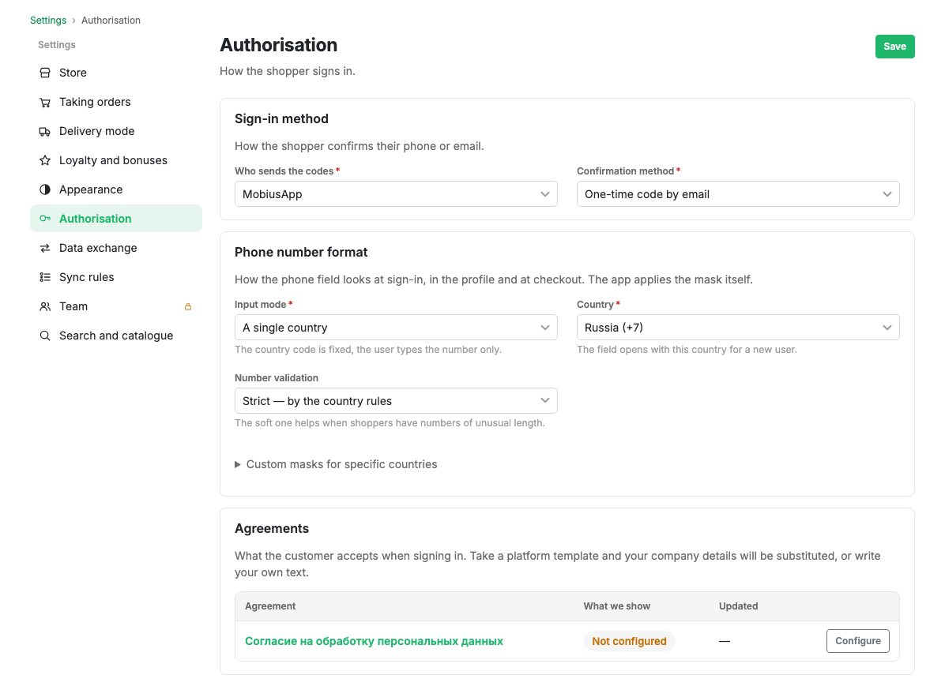Open the Number validation dropdown

click(396, 401)
